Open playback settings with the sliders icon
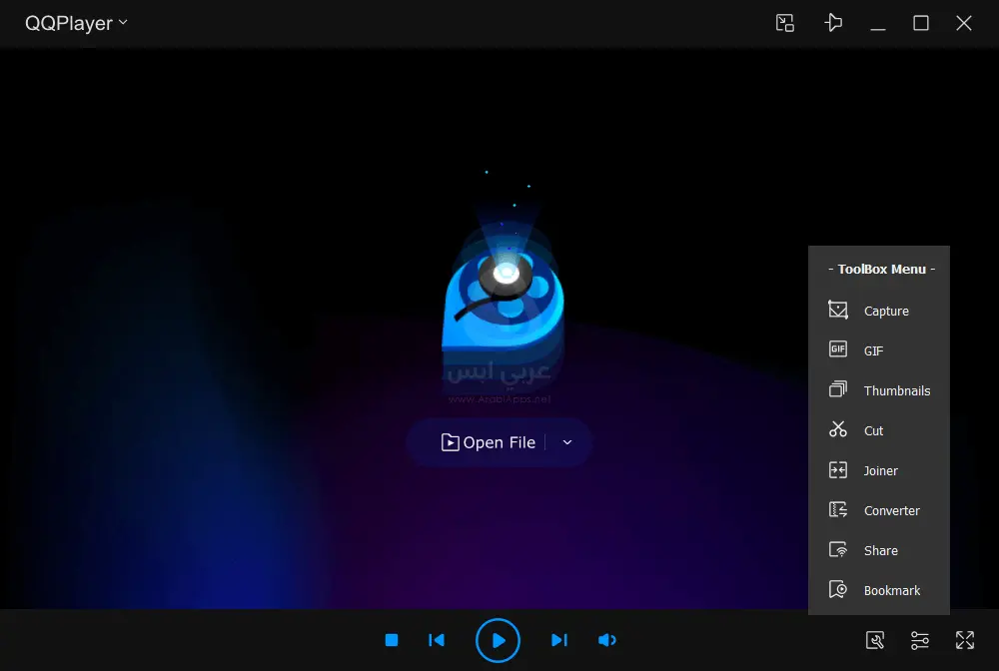Screen dimensions: 999x671 [919, 640]
